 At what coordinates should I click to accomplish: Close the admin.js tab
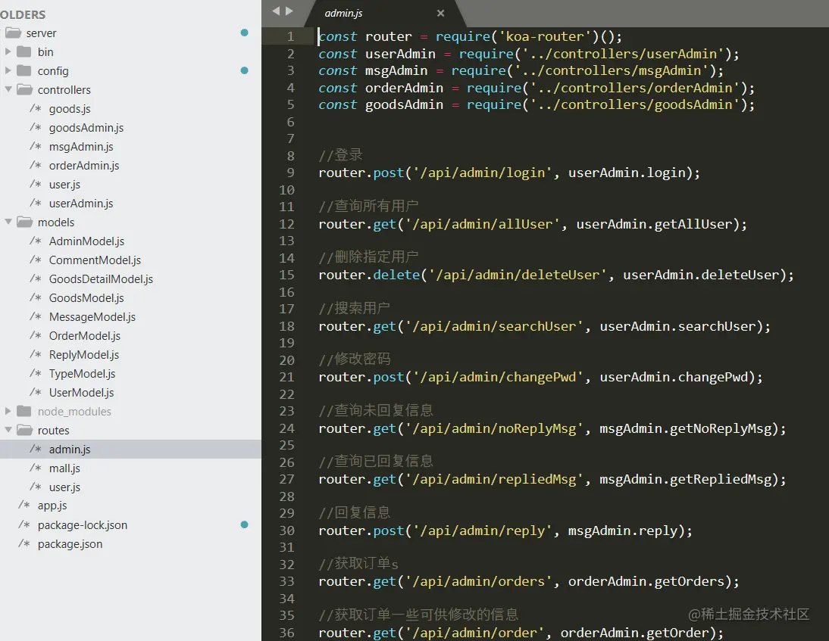[x=440, y=13]
